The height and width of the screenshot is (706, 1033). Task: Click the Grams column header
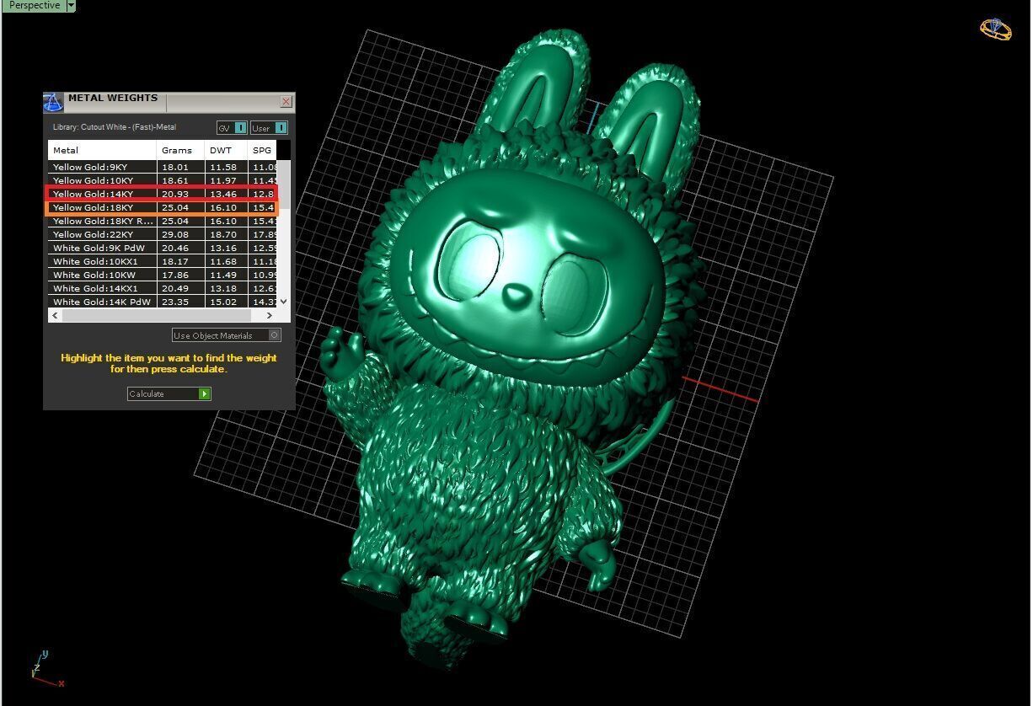(x=181, y=150)
